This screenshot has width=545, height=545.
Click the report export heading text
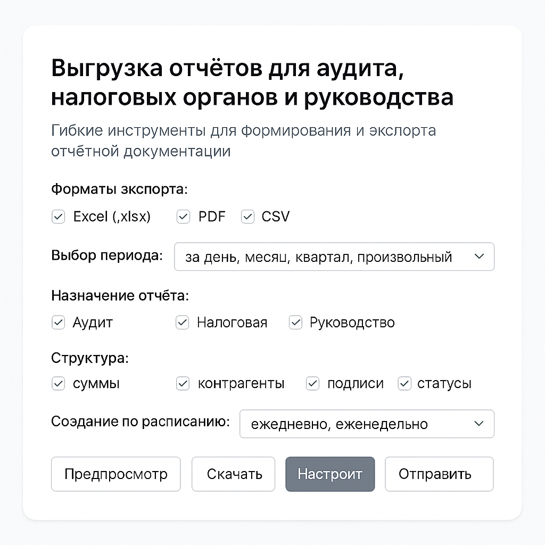pyautogui.click(x=252, y=82)
